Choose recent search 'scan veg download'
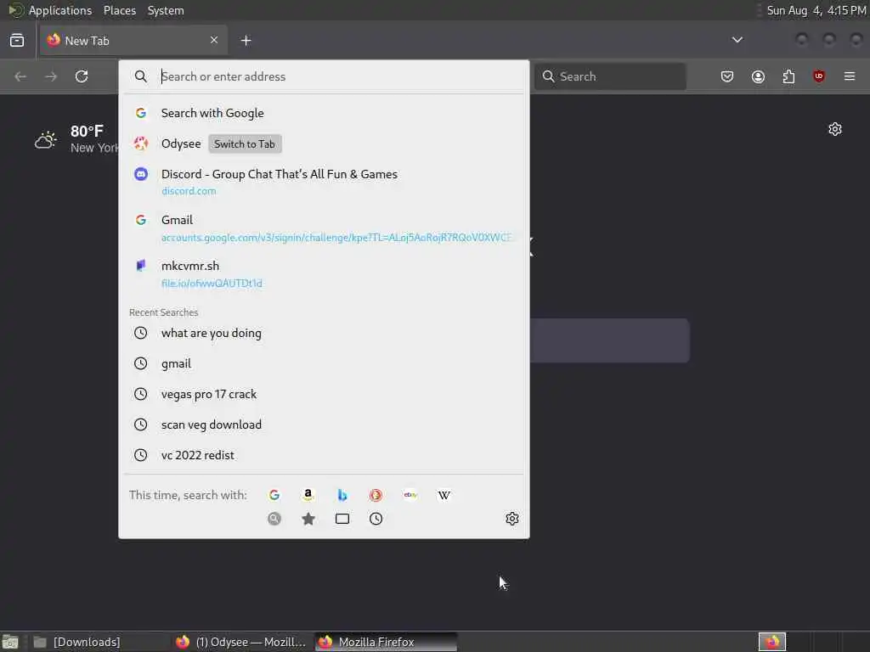This screenshot has width=870, height=652. click(x=324, y=424)
